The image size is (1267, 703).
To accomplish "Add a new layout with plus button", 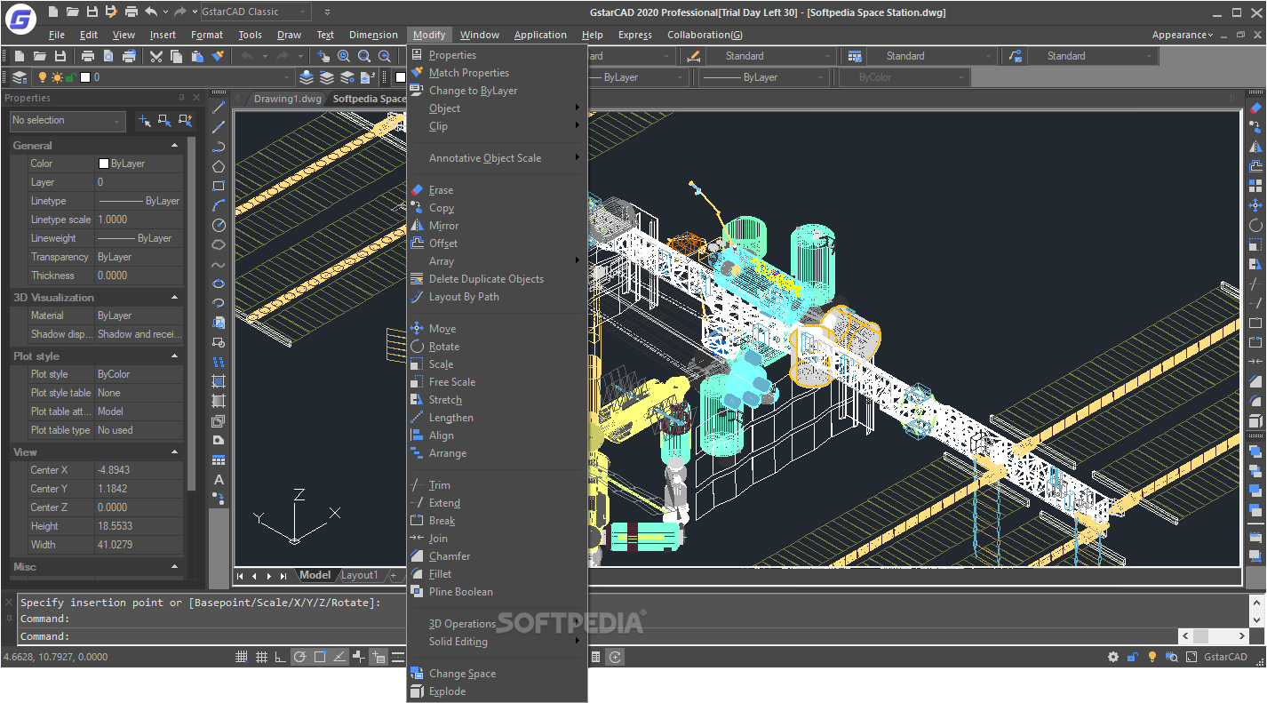I will [x=393, y=575].
